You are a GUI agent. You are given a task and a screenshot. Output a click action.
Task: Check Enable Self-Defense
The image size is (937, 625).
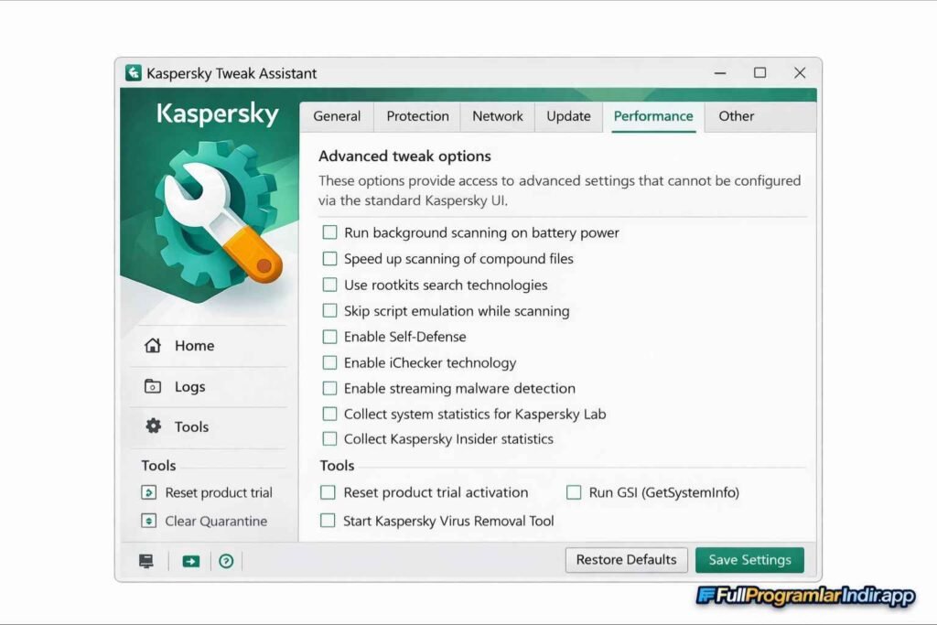pyautogui.click(x=330, y=337)
